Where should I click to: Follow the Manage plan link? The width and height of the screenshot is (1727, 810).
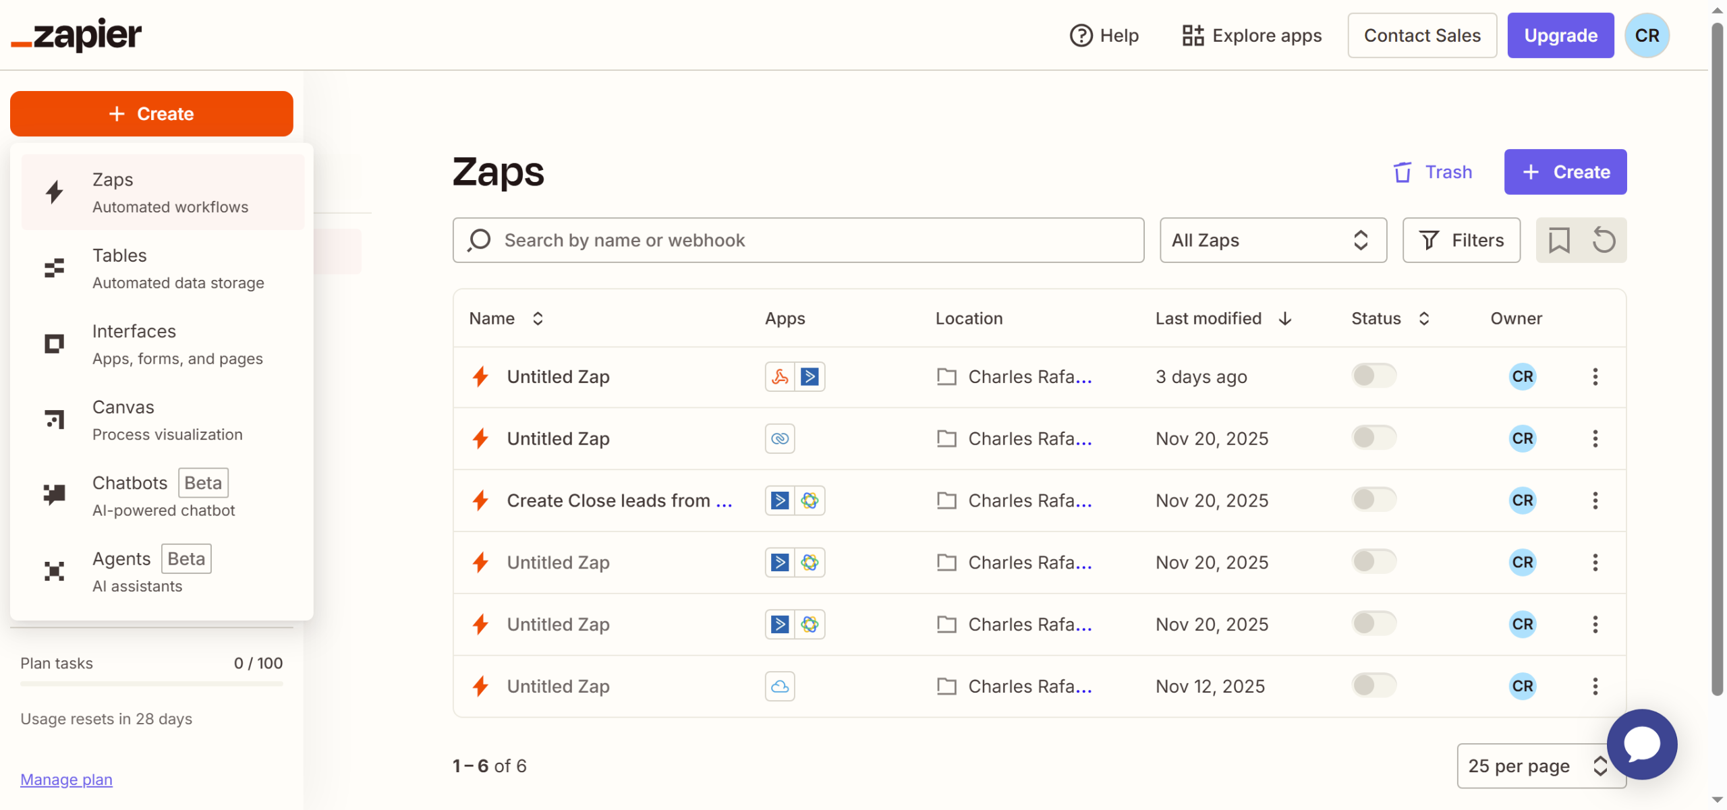pos(66,780)
